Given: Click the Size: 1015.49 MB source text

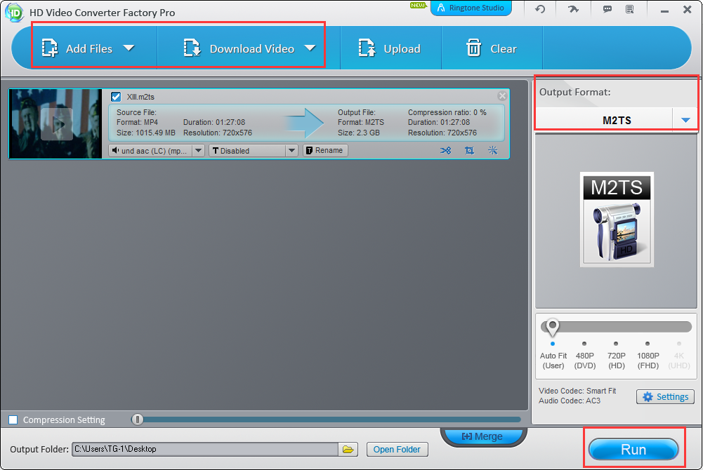Looking at the screenshot, I should (x=145, y=133).
